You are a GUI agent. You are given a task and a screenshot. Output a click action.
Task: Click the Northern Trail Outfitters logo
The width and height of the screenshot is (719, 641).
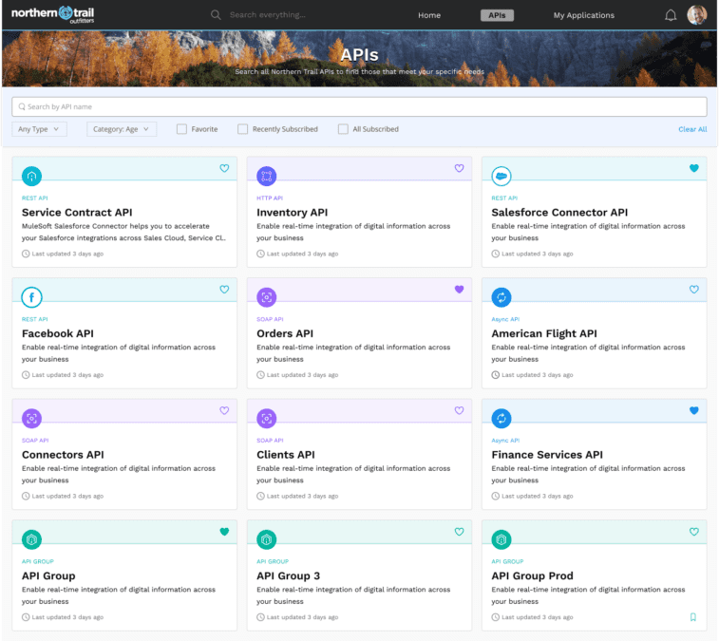[x=52, y=14]
